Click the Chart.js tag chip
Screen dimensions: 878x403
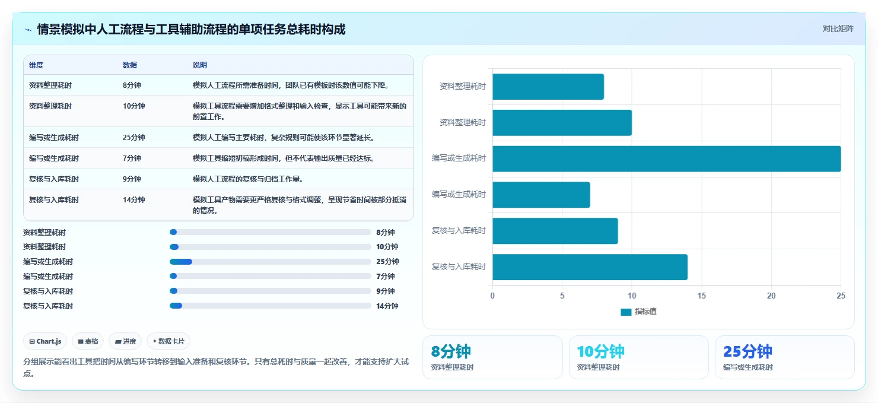click(x=45, y=341)
